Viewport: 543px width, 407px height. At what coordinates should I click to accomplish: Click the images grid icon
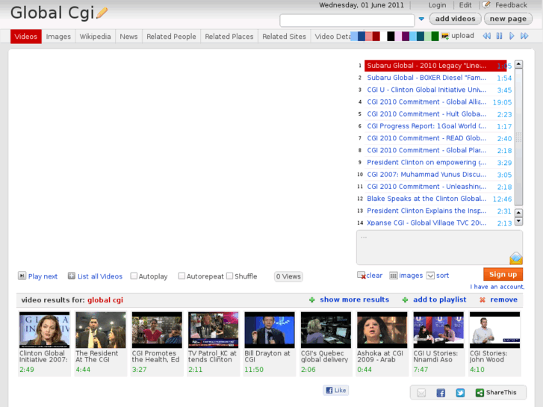coord(394,276)
